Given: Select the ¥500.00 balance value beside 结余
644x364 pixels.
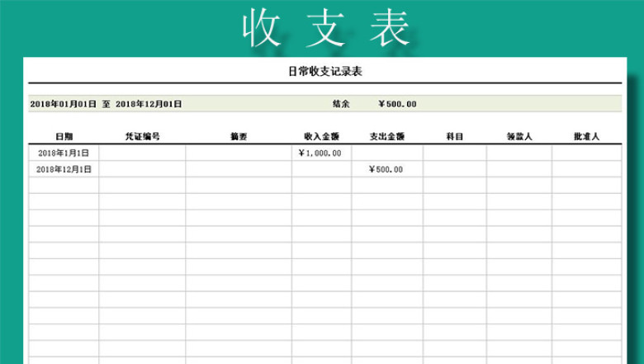Looking at the screenshot, I should 397,104.
